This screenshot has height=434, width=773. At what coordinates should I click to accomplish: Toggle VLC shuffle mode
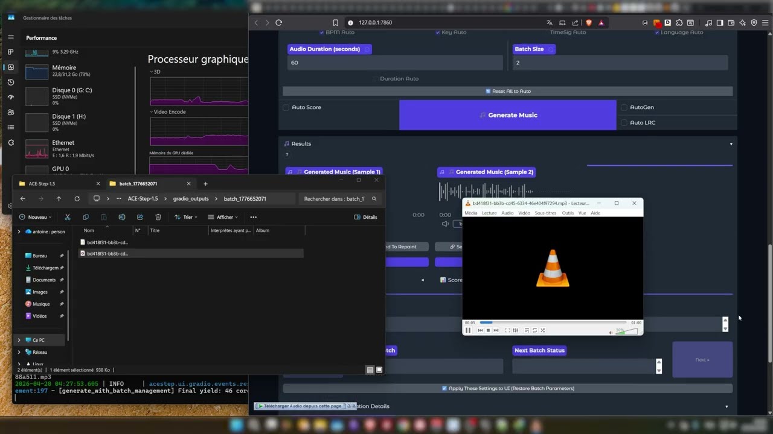[x=542, y=330]
